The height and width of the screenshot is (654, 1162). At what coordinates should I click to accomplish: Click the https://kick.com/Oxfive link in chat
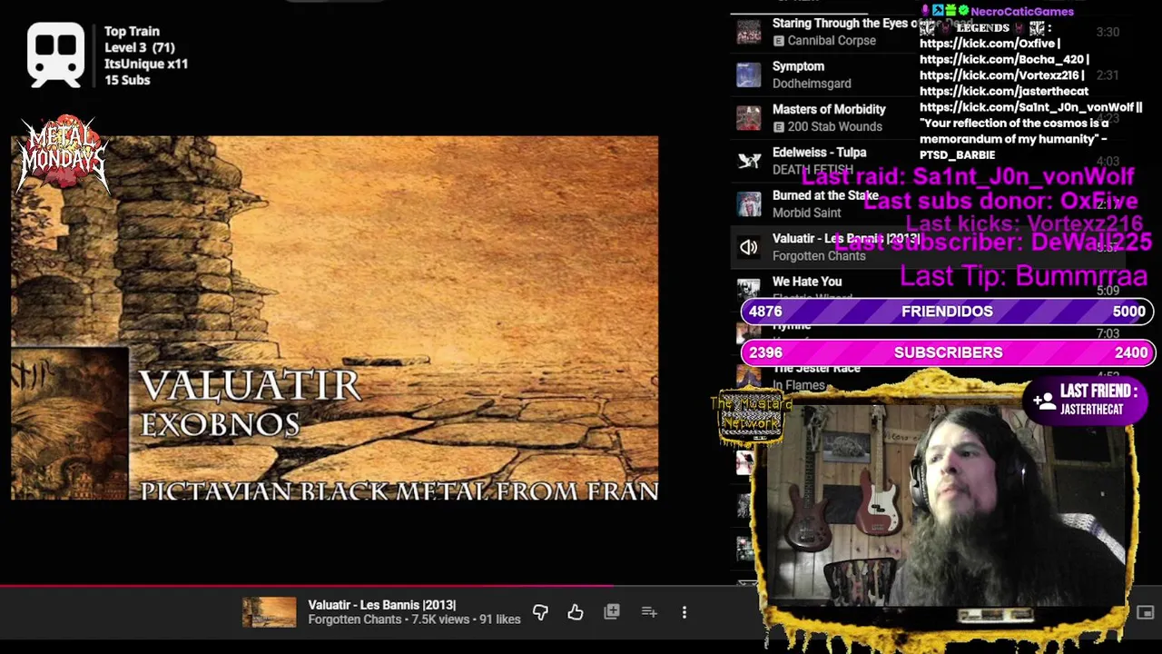987,44
